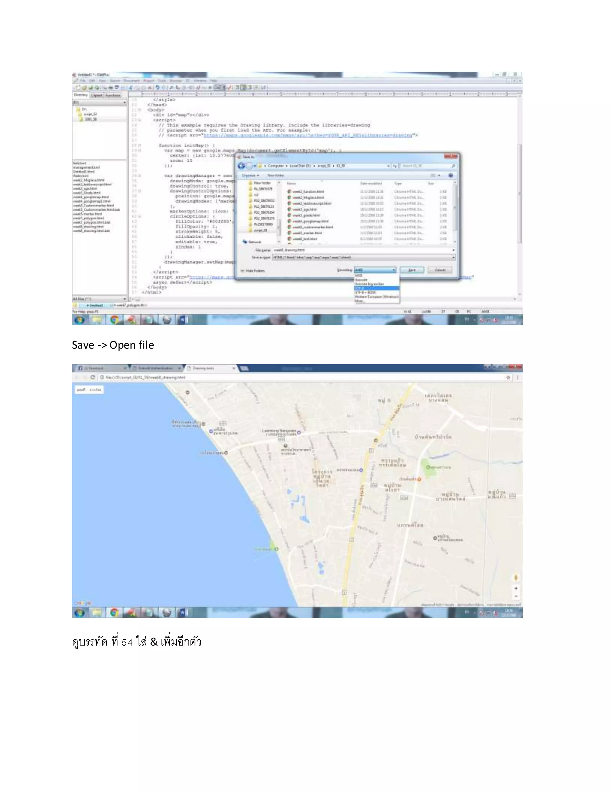Screen dimensions: 611x791
Task: Choose Unicode big endian encoding option
Action: pos(377,284)
